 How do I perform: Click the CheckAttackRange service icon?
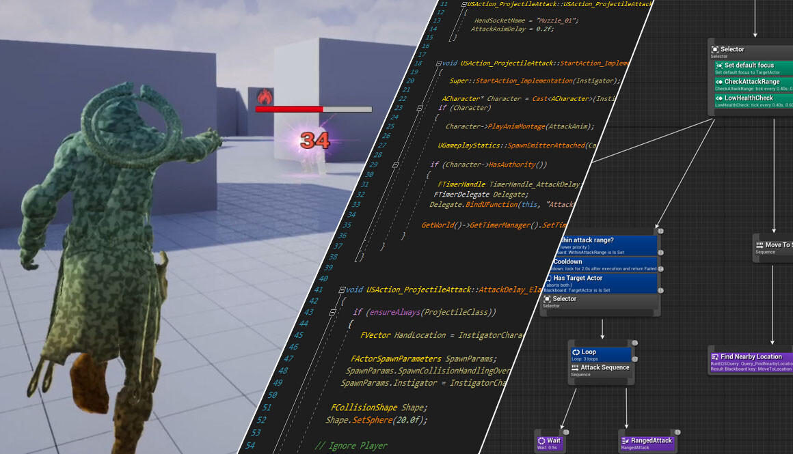point(719,82)
